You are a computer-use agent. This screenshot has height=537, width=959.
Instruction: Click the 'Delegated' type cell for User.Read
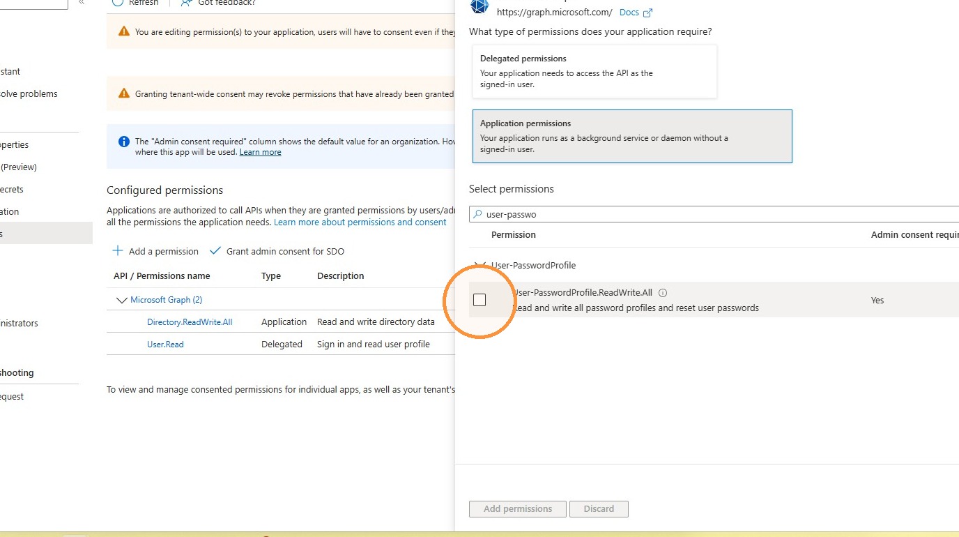282,344
